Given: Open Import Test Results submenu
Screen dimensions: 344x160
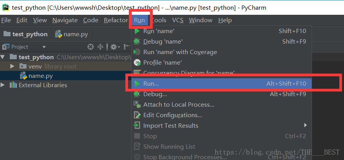Looking at the screenshot, I should 221,126.
